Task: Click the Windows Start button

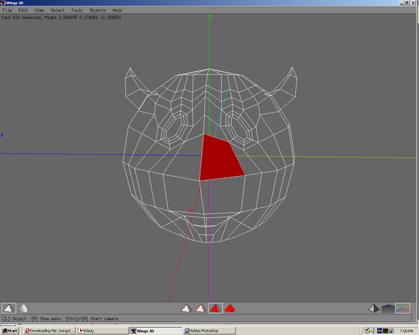Action: (10, 330)
